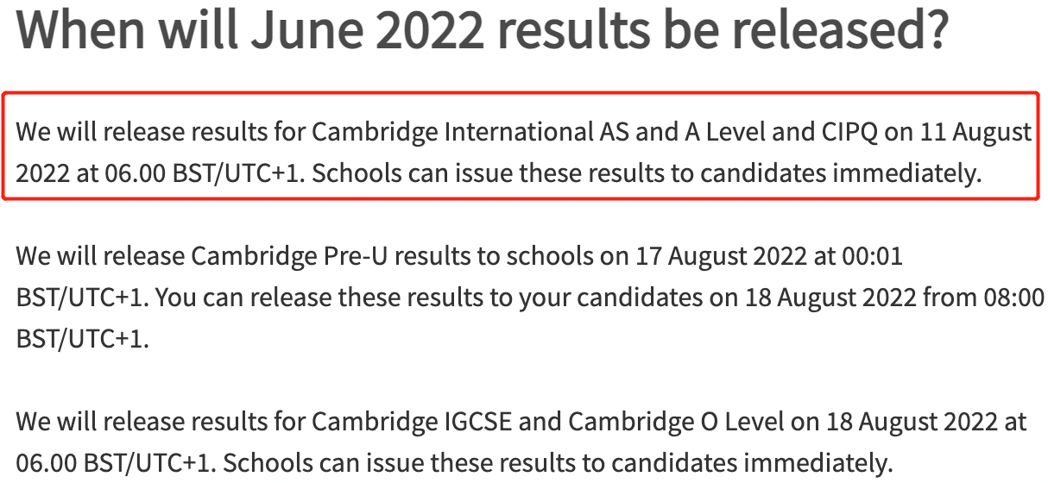Click the 'Cambridge O Level' text
This screenshot has width=1048, height=483.
pyautogui.click(x=670, y=423)
